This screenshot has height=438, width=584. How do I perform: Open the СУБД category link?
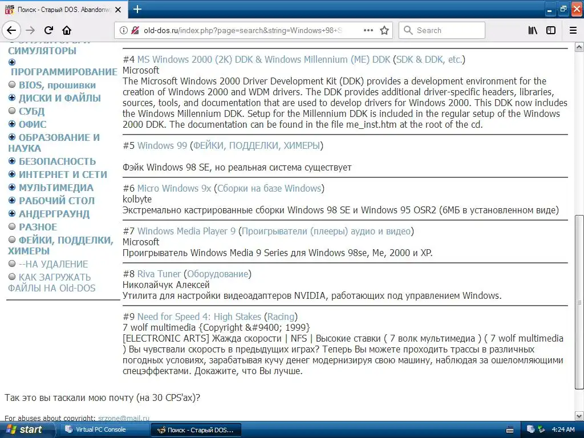coord(32,111)
